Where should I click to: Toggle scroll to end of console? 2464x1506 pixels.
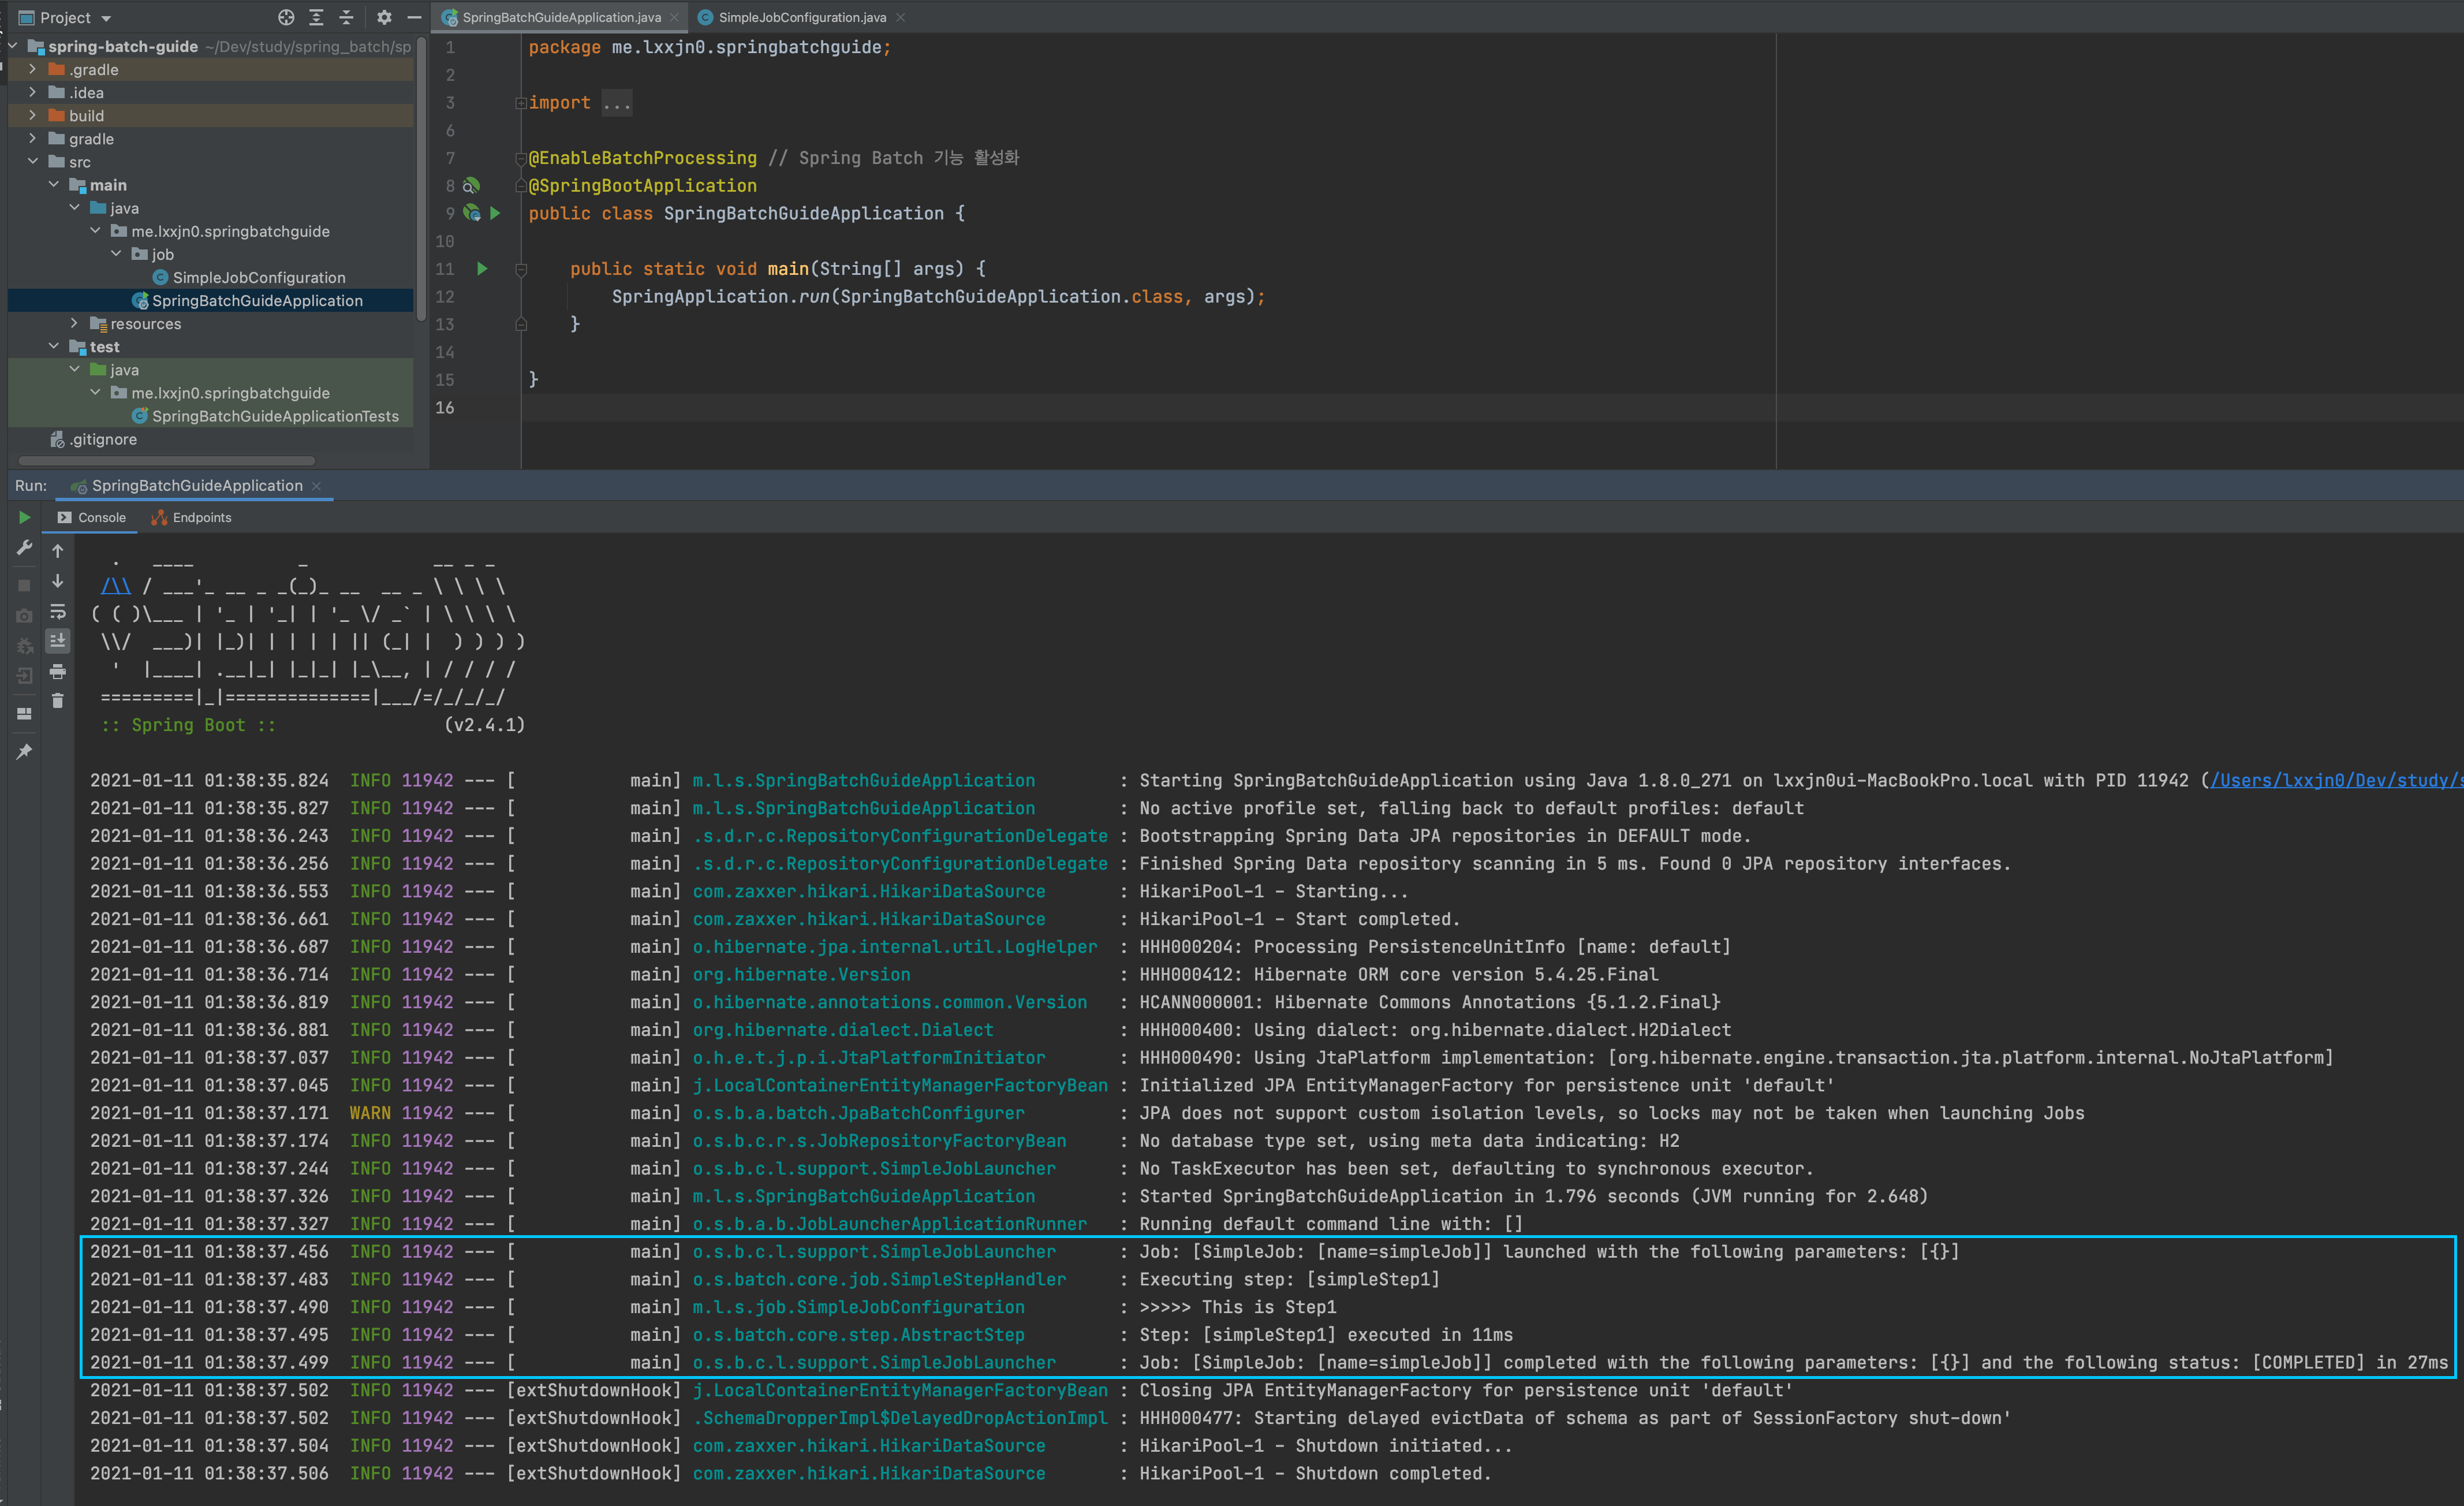58,640
